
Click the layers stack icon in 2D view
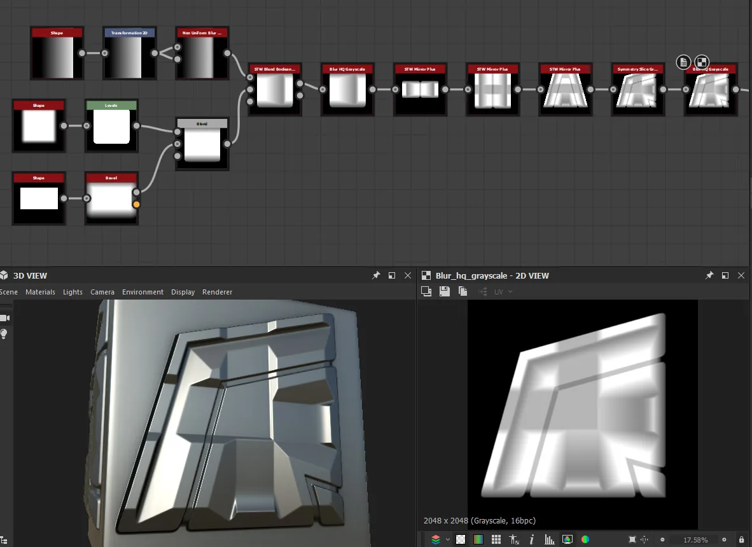tap(435, 539)
